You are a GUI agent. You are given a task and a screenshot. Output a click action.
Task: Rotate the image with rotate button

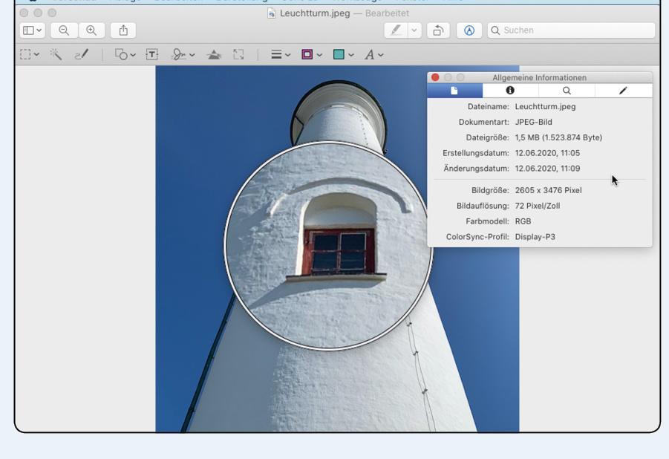click(x=438, y=30)
